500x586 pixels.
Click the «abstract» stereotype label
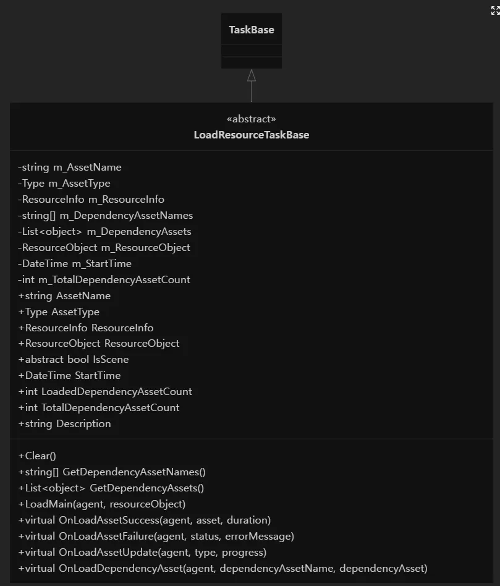[252, 119]
